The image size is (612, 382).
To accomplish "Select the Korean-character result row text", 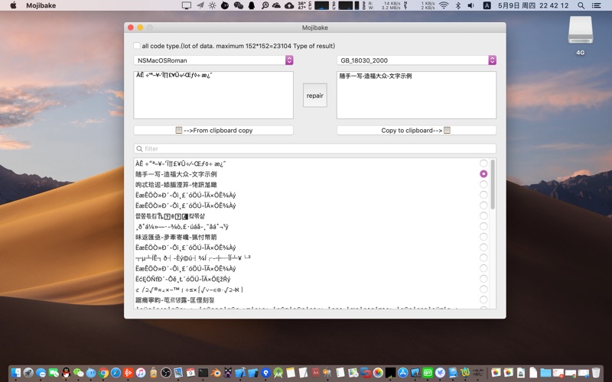I will (x=170, y=216).
